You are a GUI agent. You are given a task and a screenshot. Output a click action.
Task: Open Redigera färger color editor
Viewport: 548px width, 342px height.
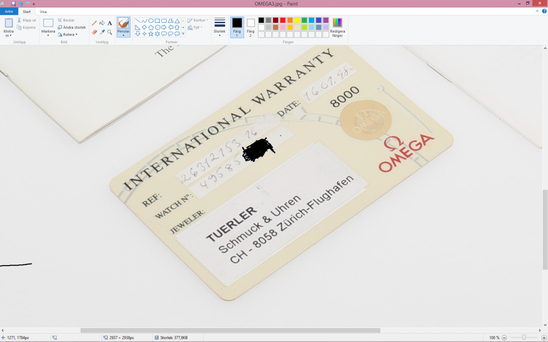pyautogui.click(x=337, y=27)
